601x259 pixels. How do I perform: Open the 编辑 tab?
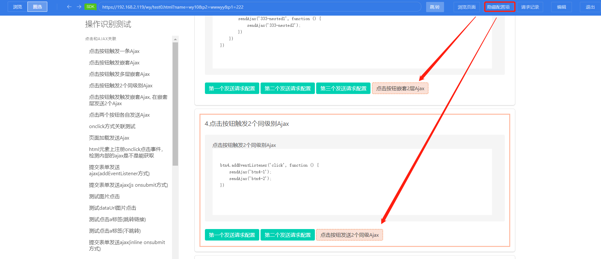coord(561,7)
